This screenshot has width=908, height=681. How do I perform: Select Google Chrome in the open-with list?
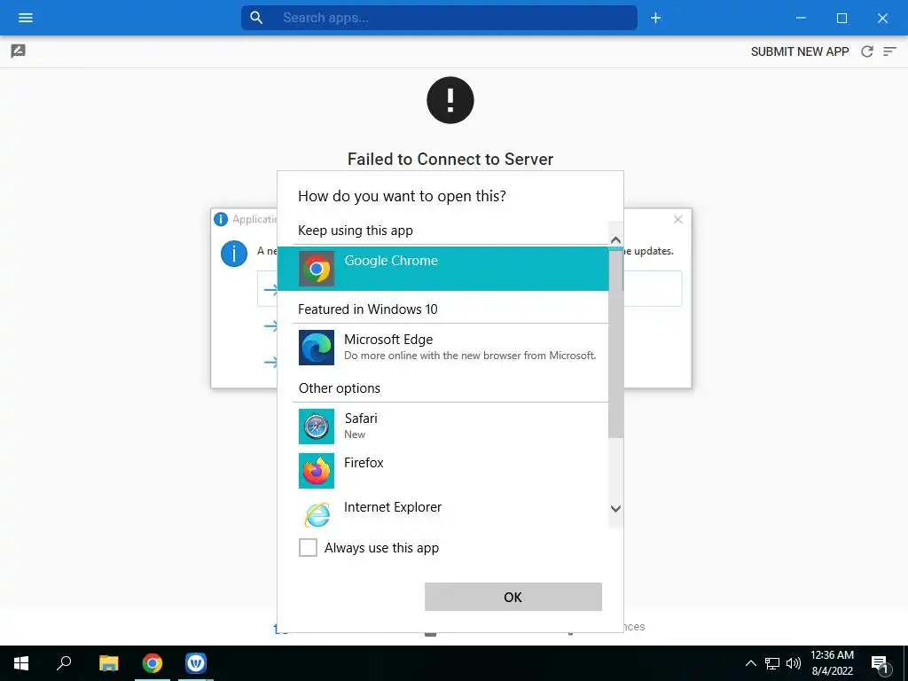click(x=443, y=269)
